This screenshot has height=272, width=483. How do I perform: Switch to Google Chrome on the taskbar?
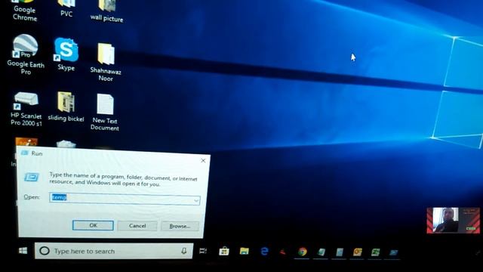pyautogui.click(x=303, y=252)
